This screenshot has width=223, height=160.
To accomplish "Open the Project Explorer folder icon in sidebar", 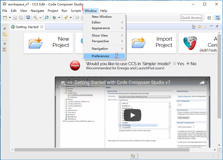I will click(x=5, y=34).
